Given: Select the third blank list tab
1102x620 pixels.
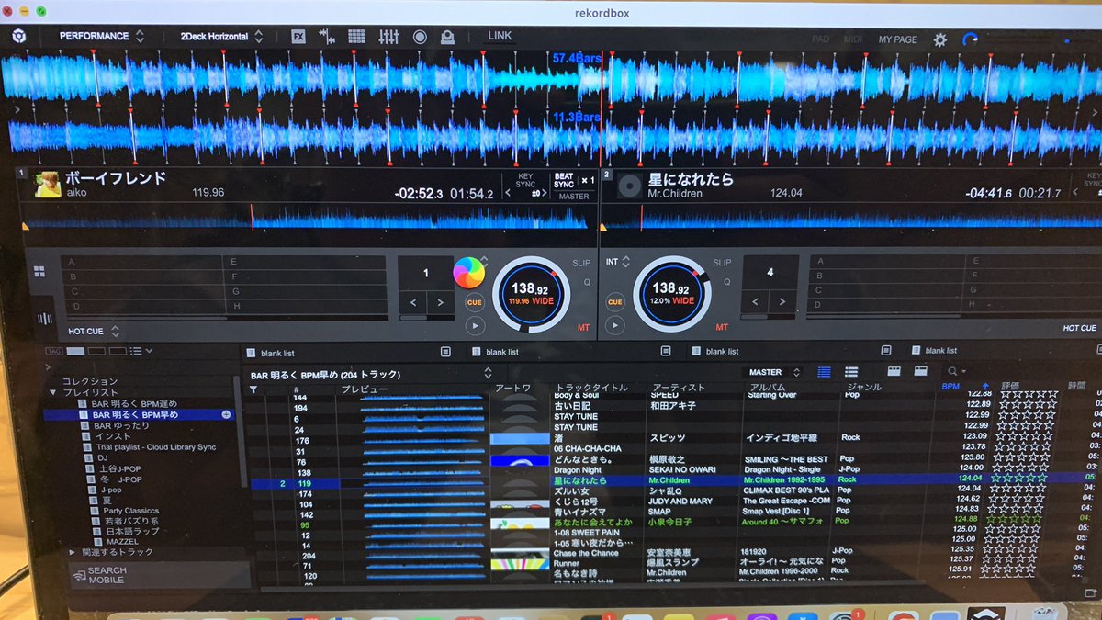Looking at the screenshot, I should 721,352.
